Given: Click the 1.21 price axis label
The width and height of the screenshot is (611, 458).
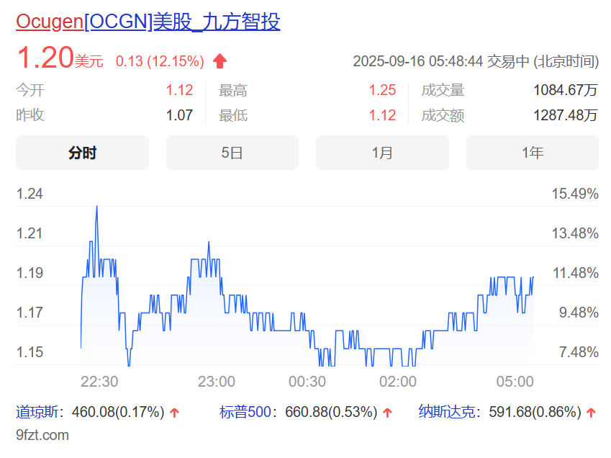Looking at the screenshot, I should point(30,233).
